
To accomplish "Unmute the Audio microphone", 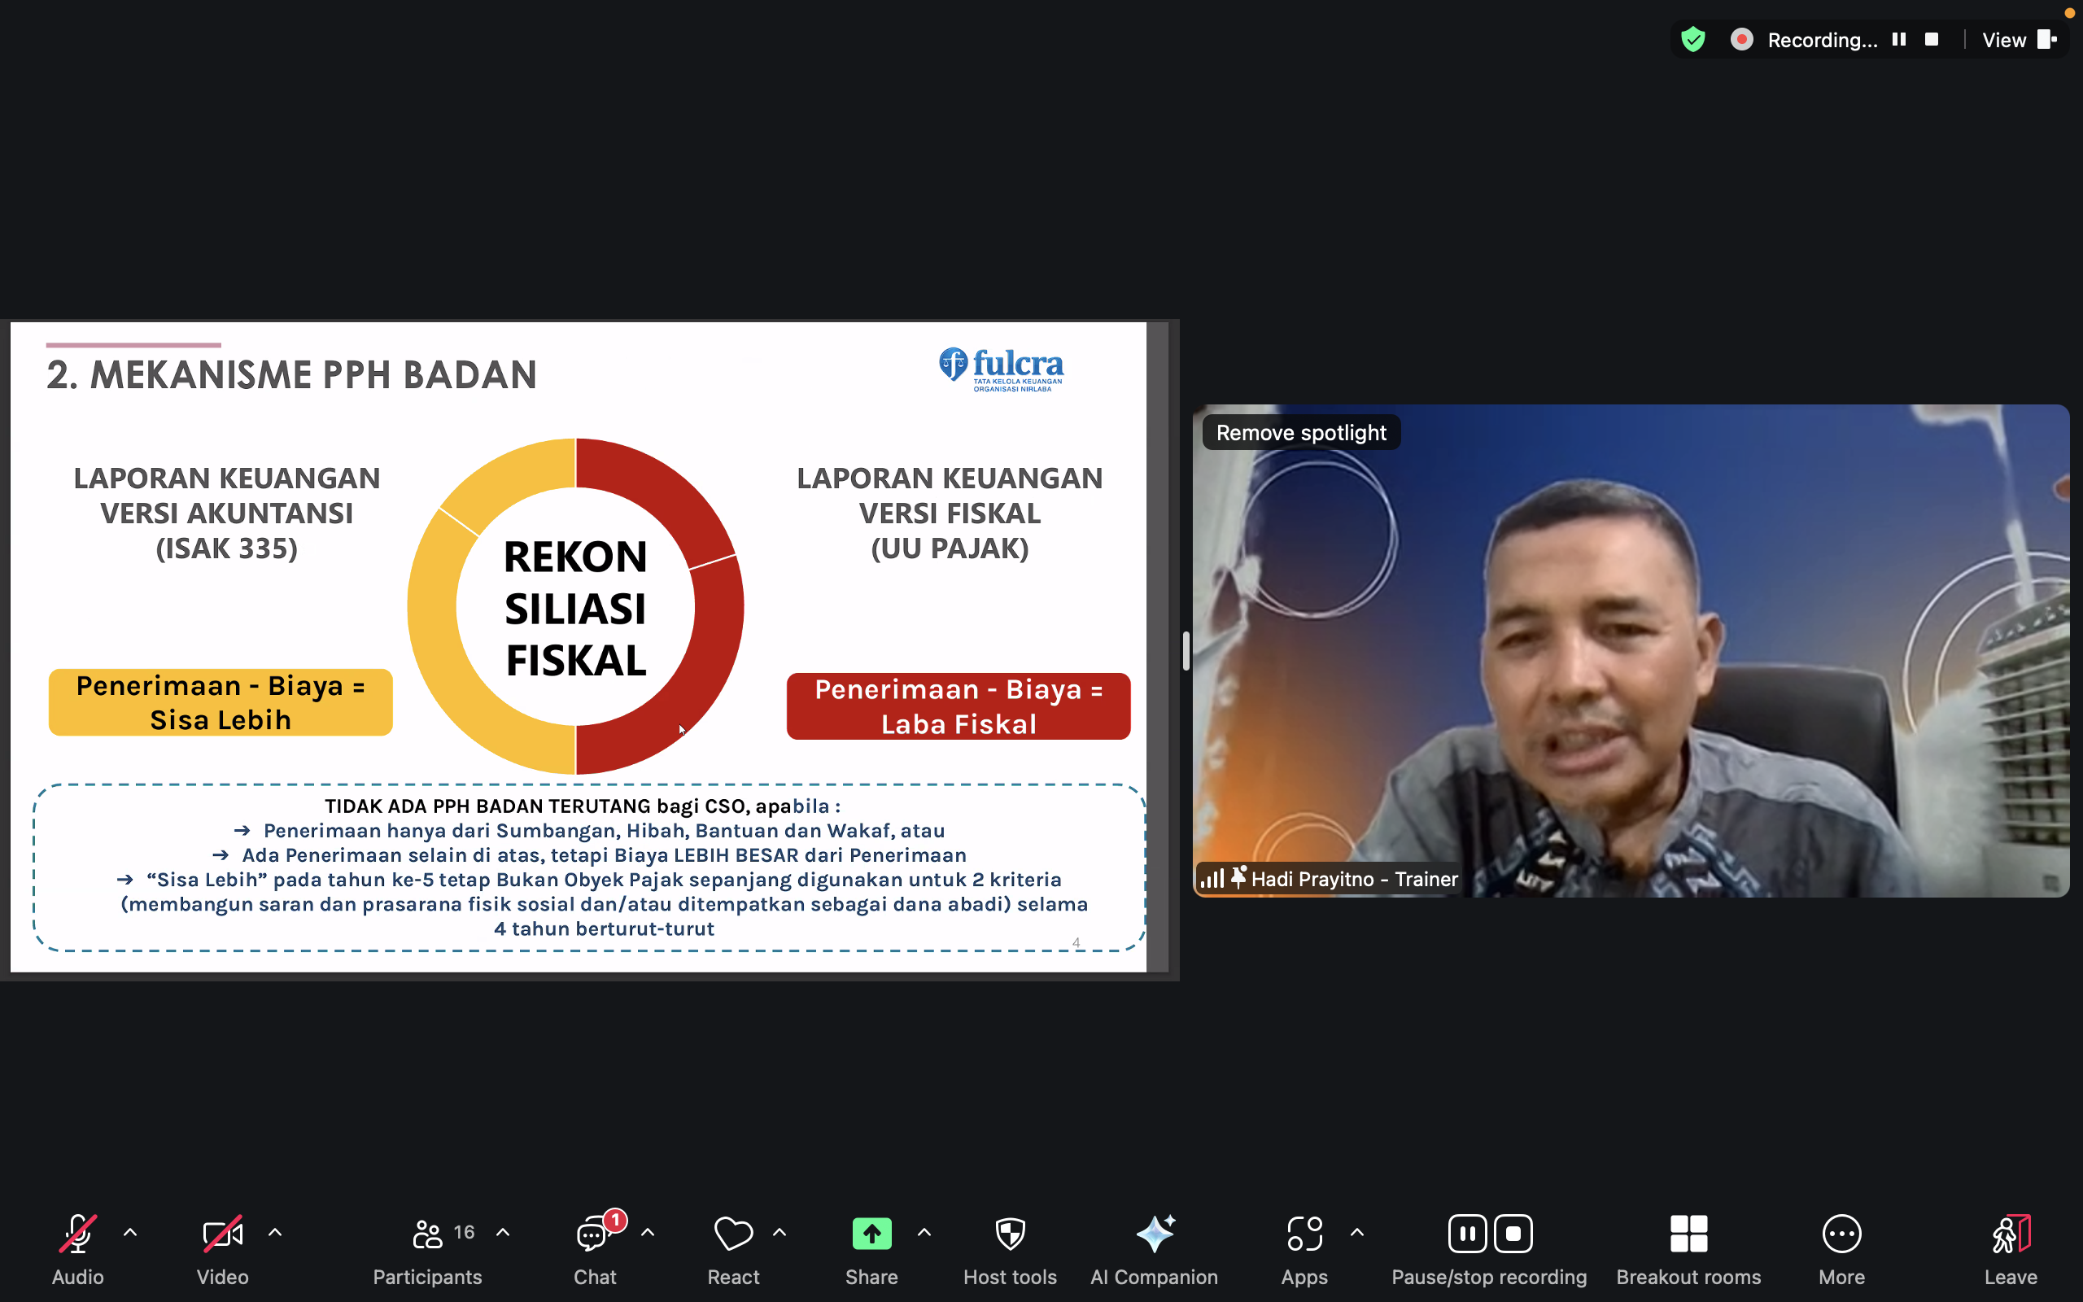I will pos(77,1234).
